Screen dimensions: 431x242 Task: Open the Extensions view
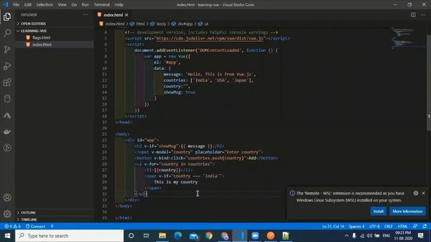tap(7, 82)
